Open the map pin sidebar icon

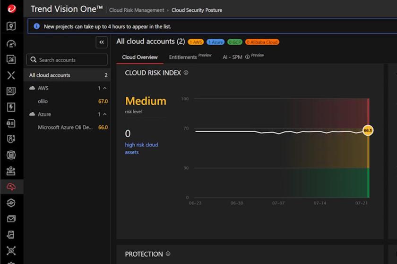pos(11,26)
